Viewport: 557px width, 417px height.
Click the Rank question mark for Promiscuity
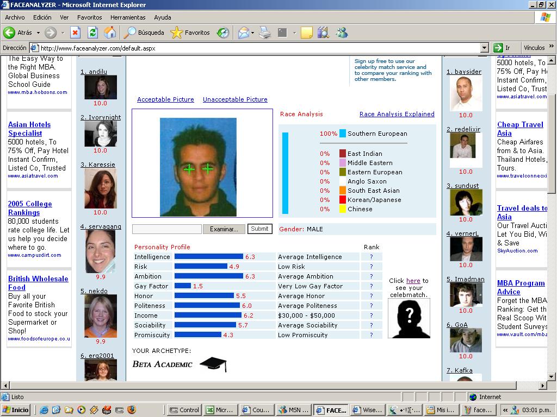371,334
